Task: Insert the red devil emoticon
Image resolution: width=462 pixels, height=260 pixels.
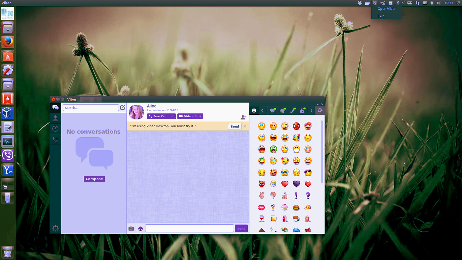Action: click(x=262, y=184)
